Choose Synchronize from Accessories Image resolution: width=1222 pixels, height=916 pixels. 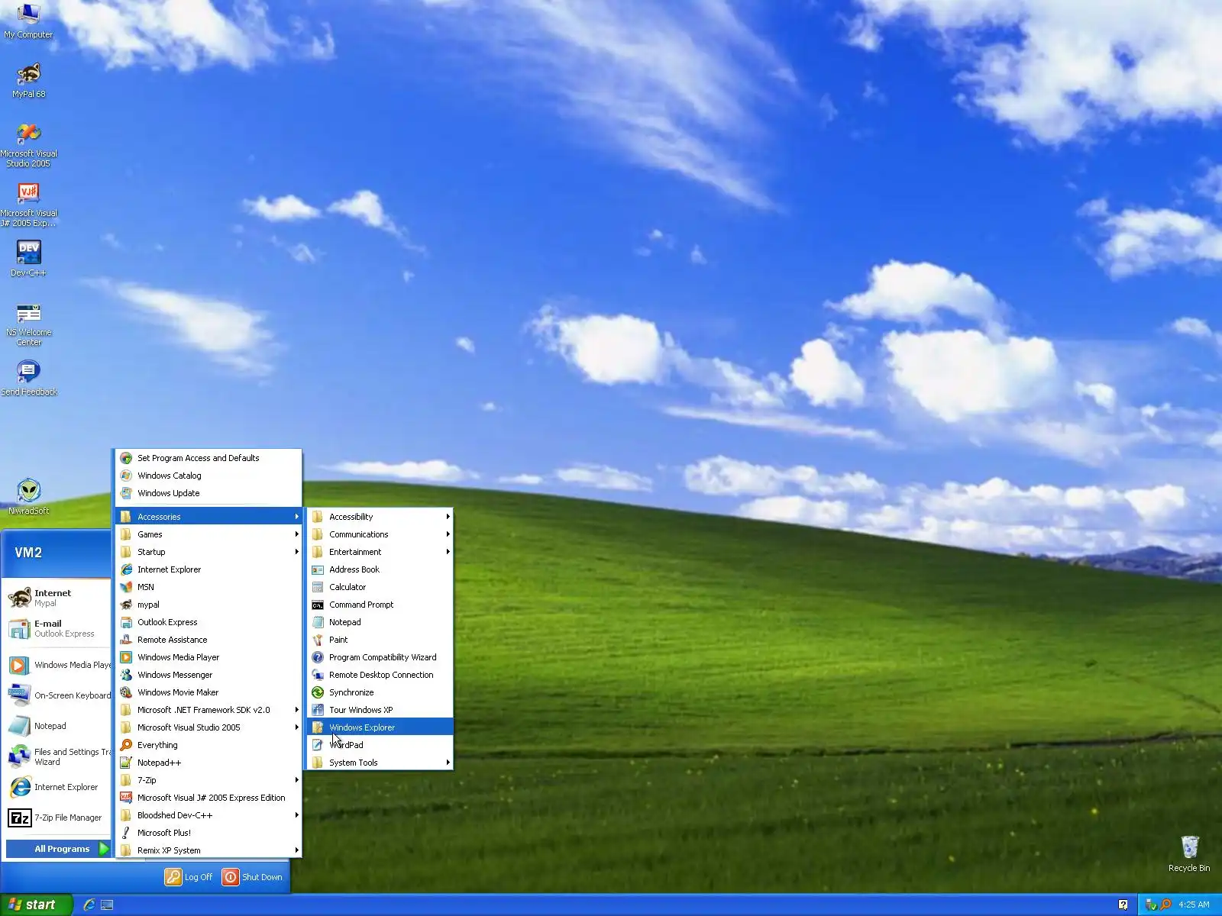[x=380, y=692]
